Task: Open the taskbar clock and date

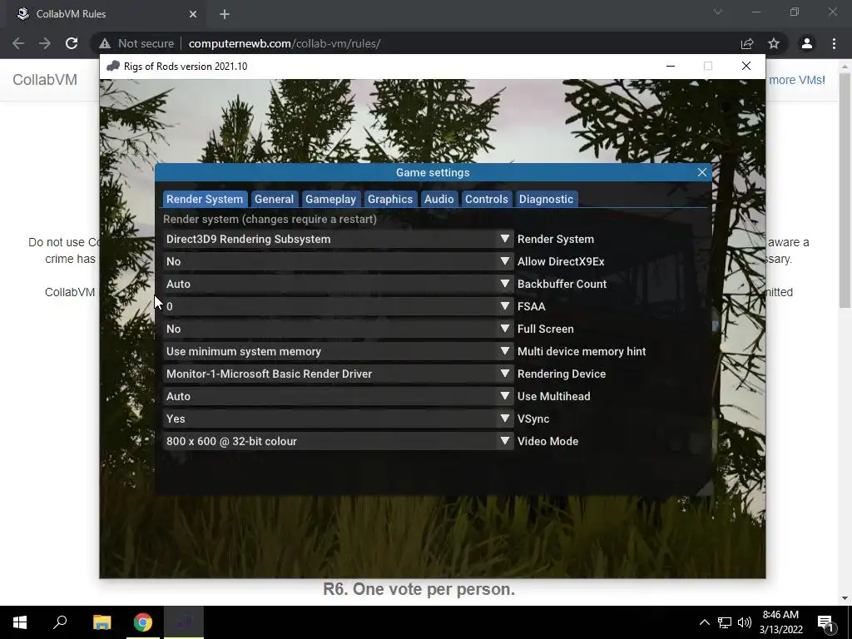Action: click(x=780, y=622)
